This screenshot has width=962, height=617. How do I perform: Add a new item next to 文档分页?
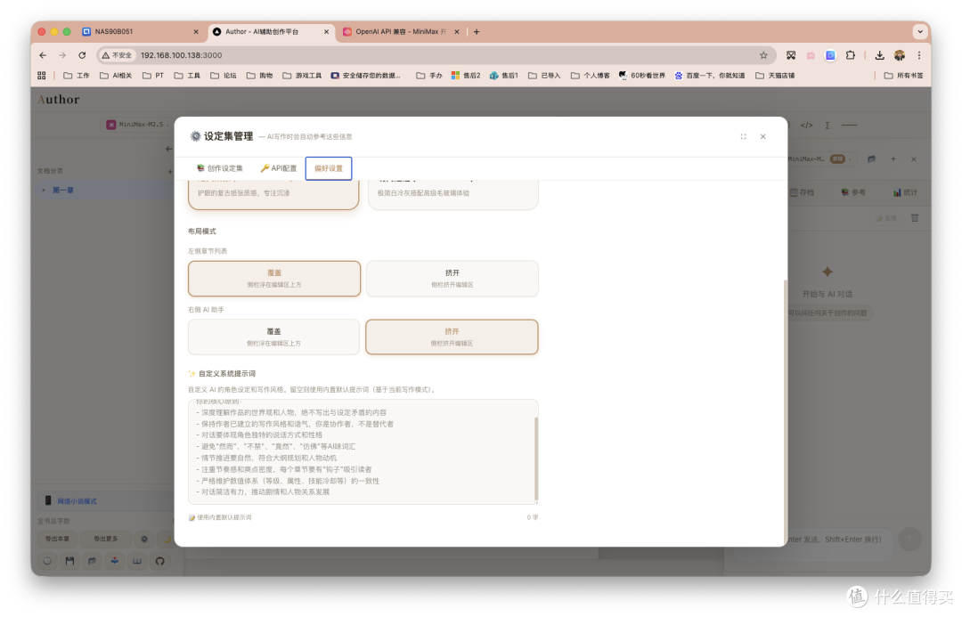170,171
